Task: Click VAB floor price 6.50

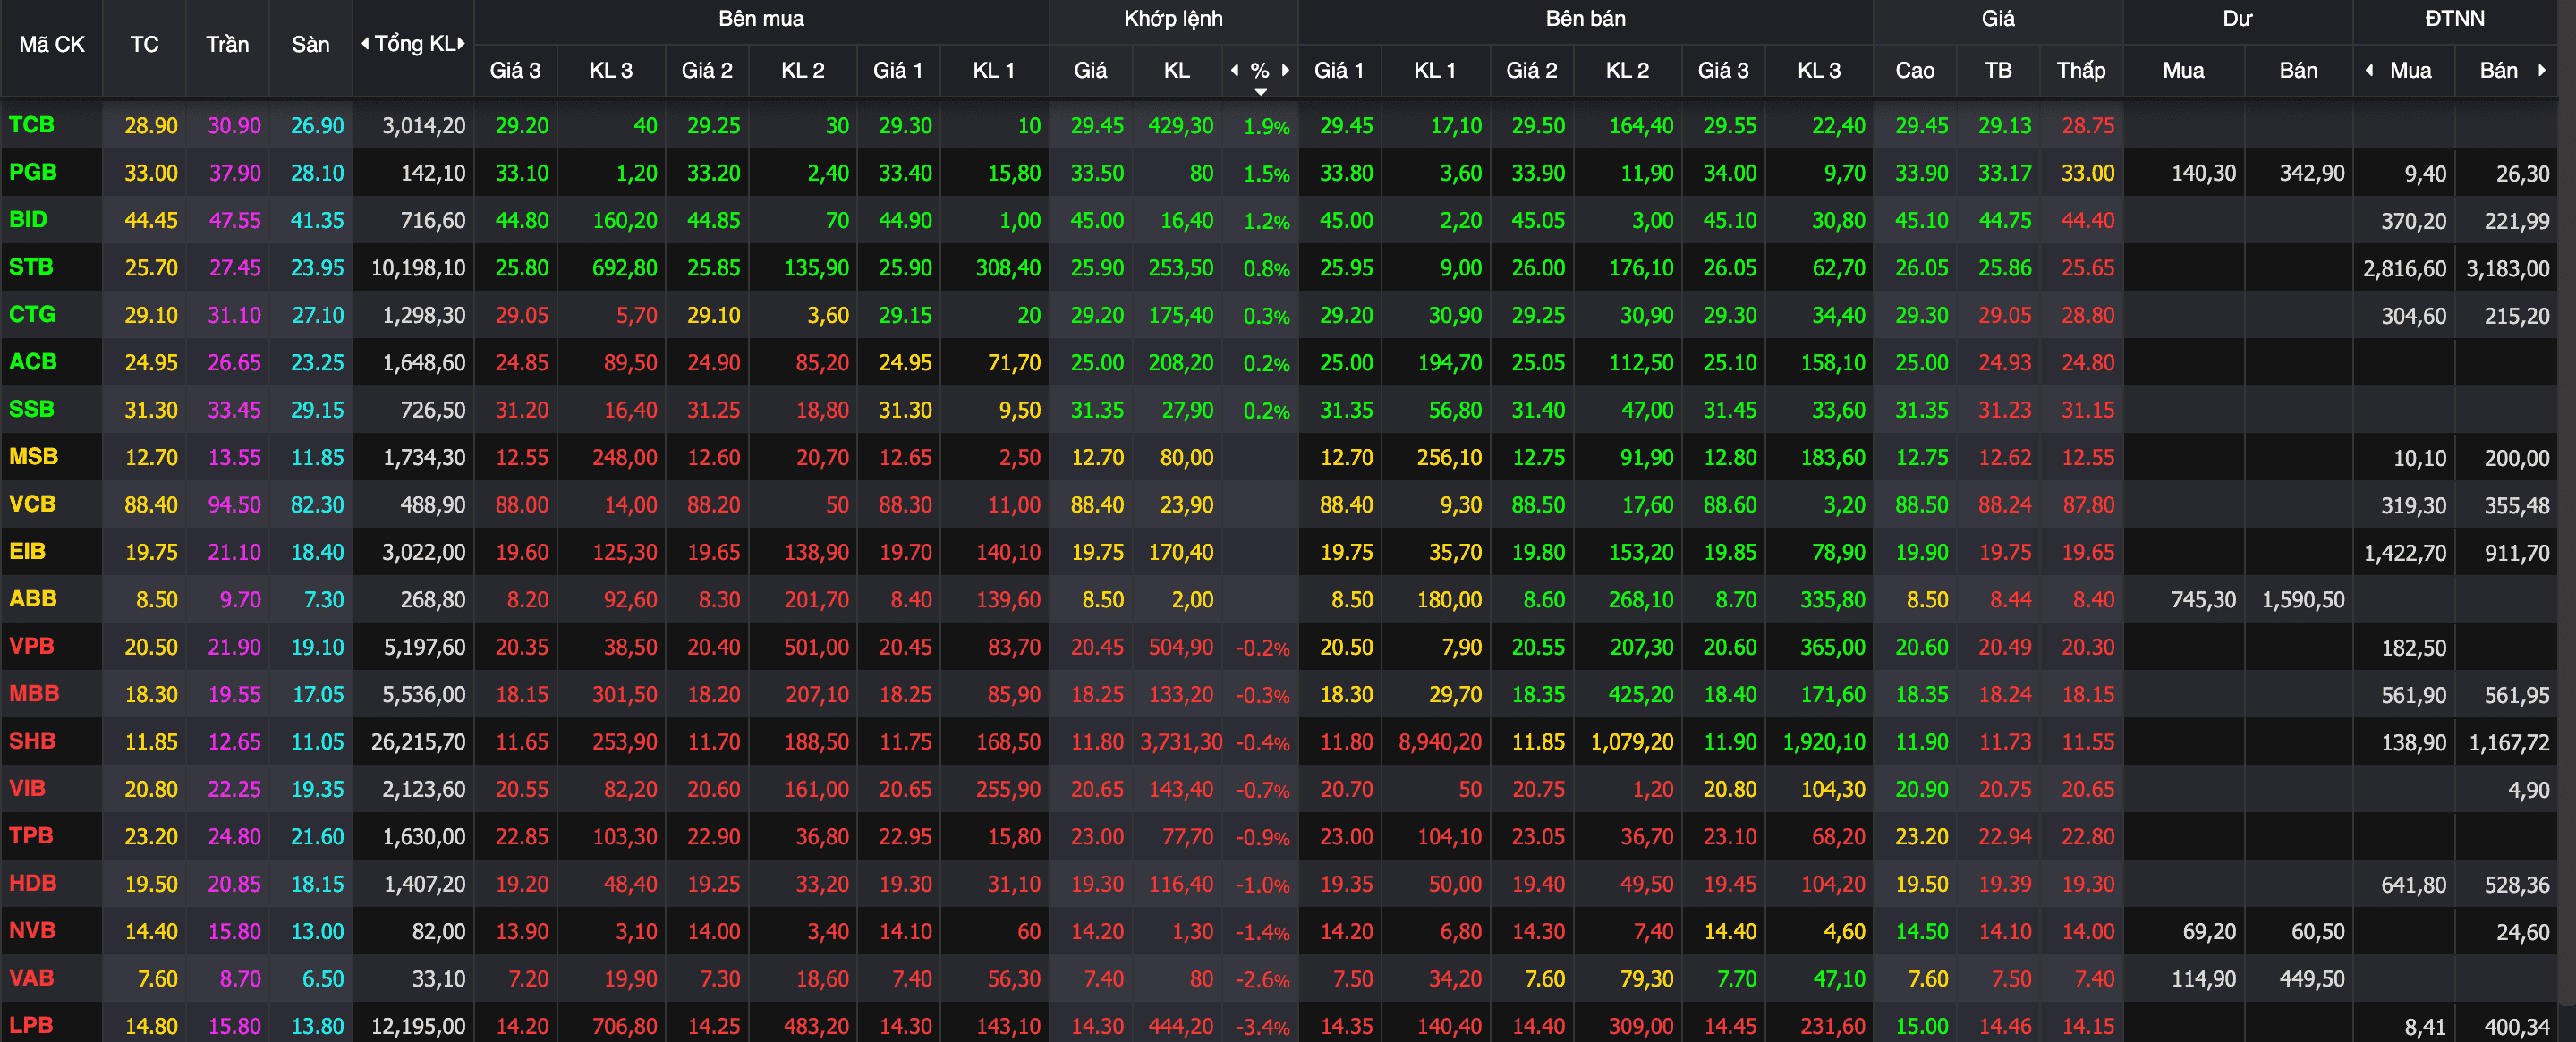Action: [x=323, y=979]
